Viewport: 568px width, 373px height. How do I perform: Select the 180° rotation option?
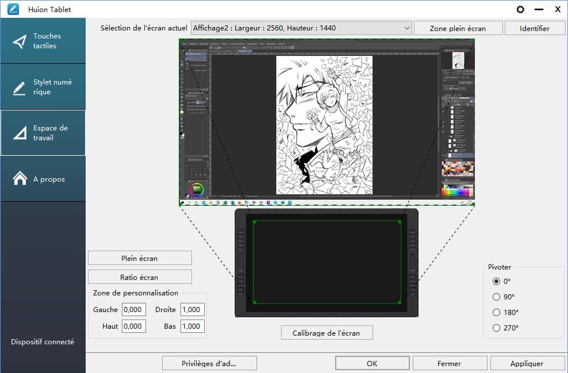pos(496,312)
